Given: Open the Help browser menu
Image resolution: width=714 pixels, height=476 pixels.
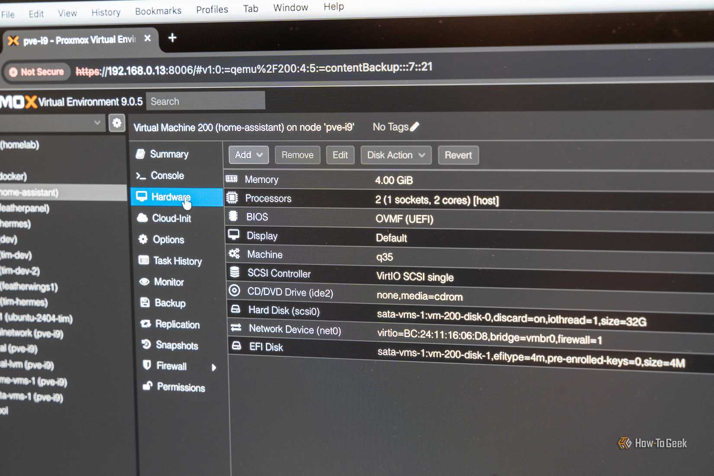Looking at the screenshot, I should (x=334, y=6).
